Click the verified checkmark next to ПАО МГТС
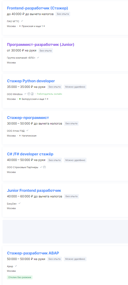The height and width of the screenshot is (285, 128). (22, 21)
